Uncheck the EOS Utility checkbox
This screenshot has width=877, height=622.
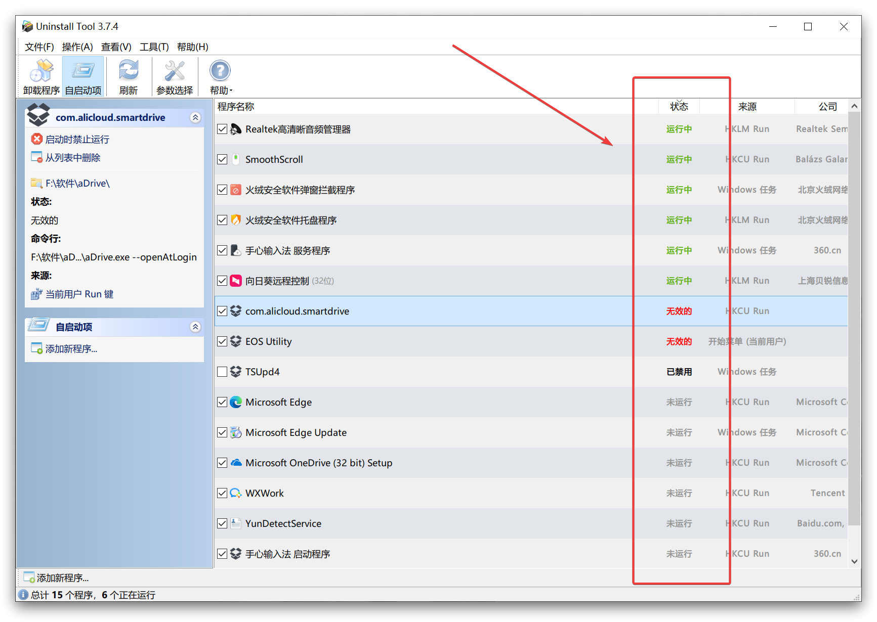pyautogui.click(x=222, y=341)
